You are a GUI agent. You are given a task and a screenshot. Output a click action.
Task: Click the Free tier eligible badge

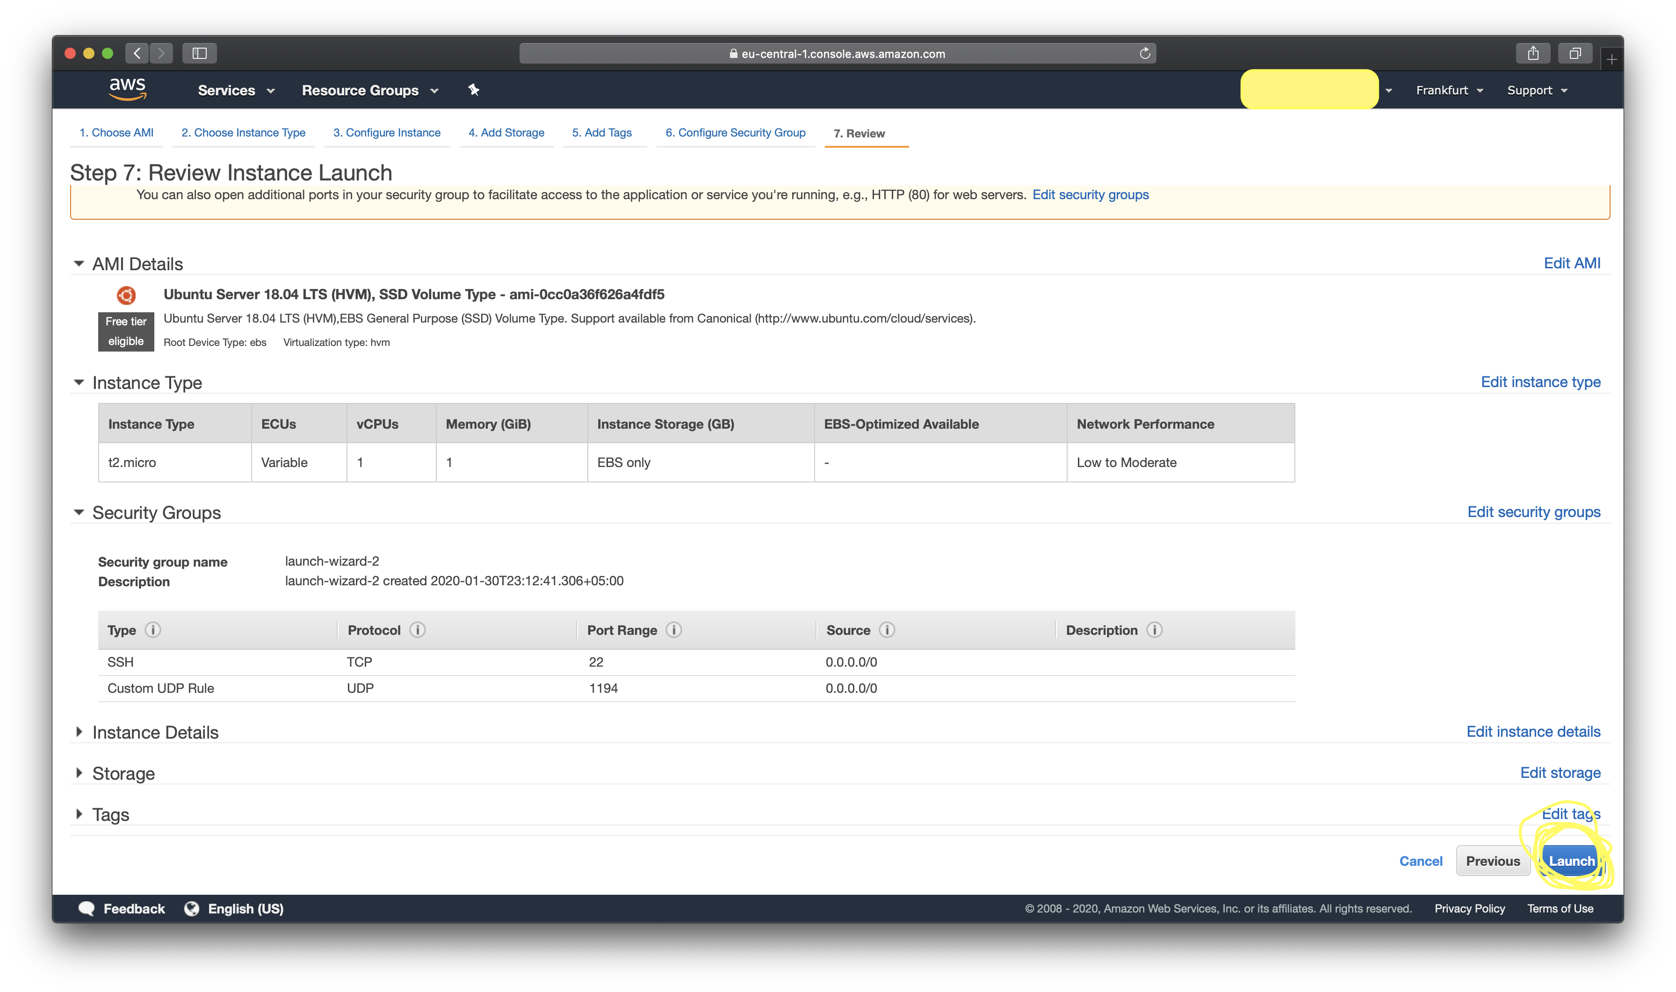click(126, 331)
